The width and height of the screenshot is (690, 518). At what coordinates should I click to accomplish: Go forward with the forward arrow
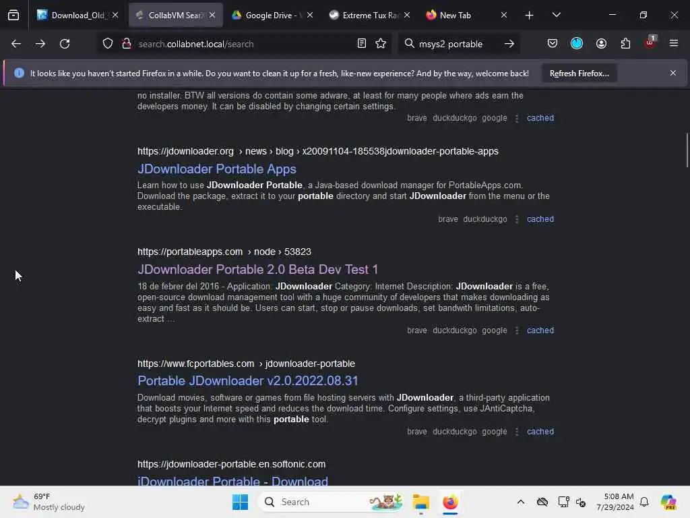[40, 44]
